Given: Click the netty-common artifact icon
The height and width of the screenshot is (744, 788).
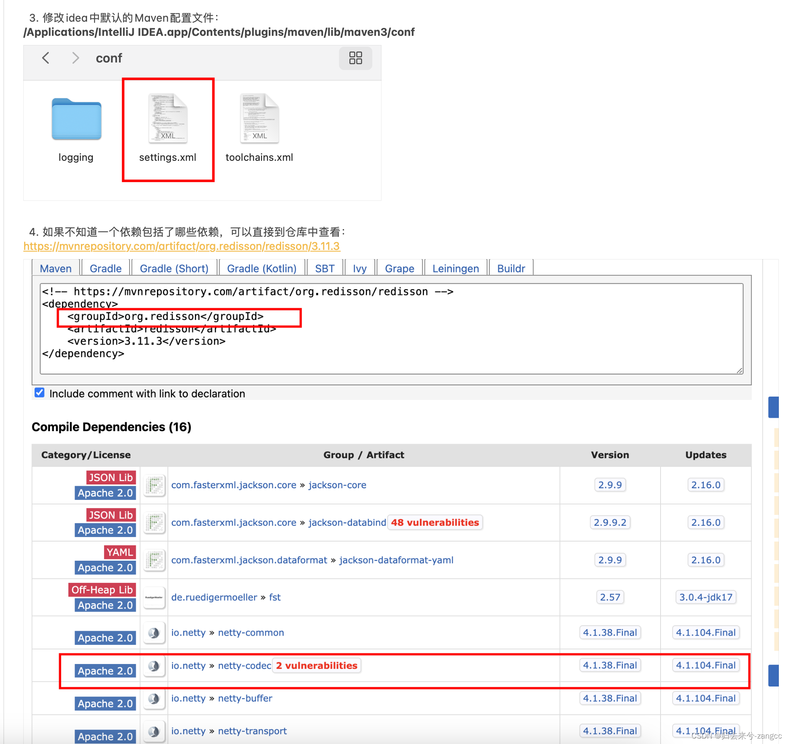Looking at the screenshot, I should (155, 633).
